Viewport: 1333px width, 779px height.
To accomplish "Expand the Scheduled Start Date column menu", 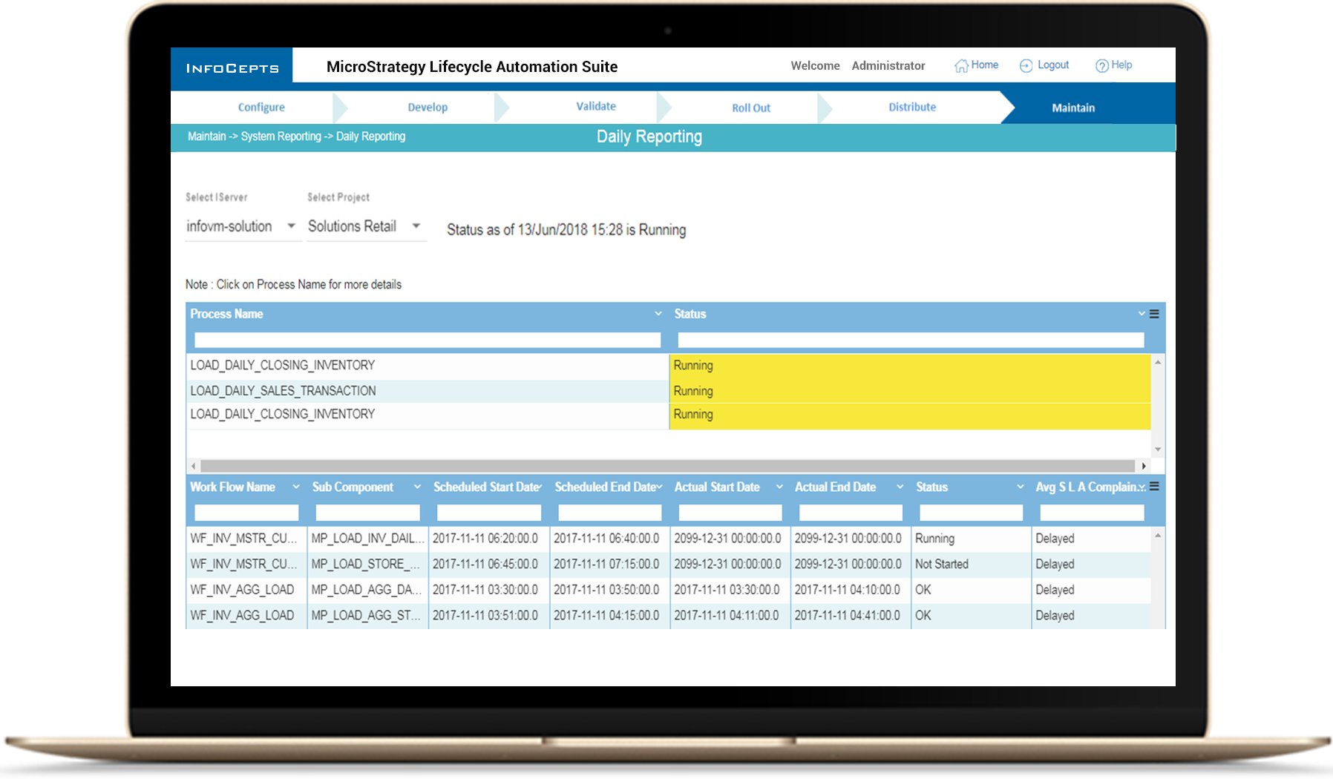I will 540,487.
